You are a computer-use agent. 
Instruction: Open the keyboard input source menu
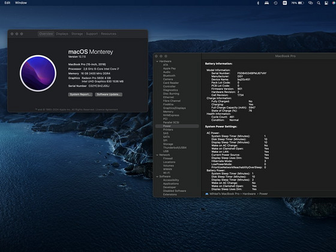tap(285, 3)
